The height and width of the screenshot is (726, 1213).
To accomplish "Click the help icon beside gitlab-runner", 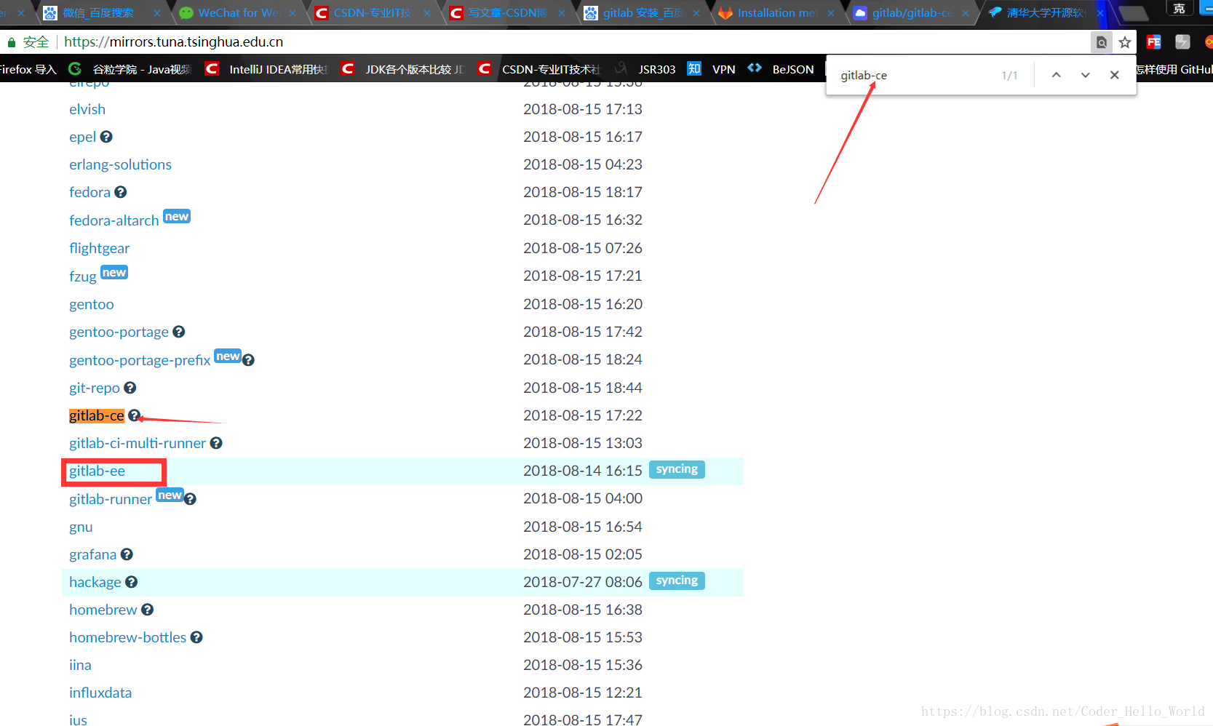I will pos(190,499).
